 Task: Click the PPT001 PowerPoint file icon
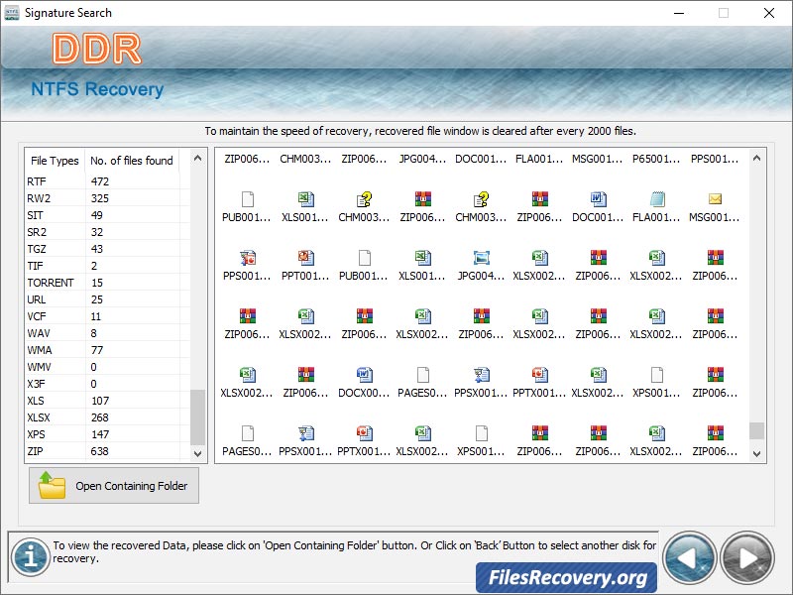click(307, 260)
